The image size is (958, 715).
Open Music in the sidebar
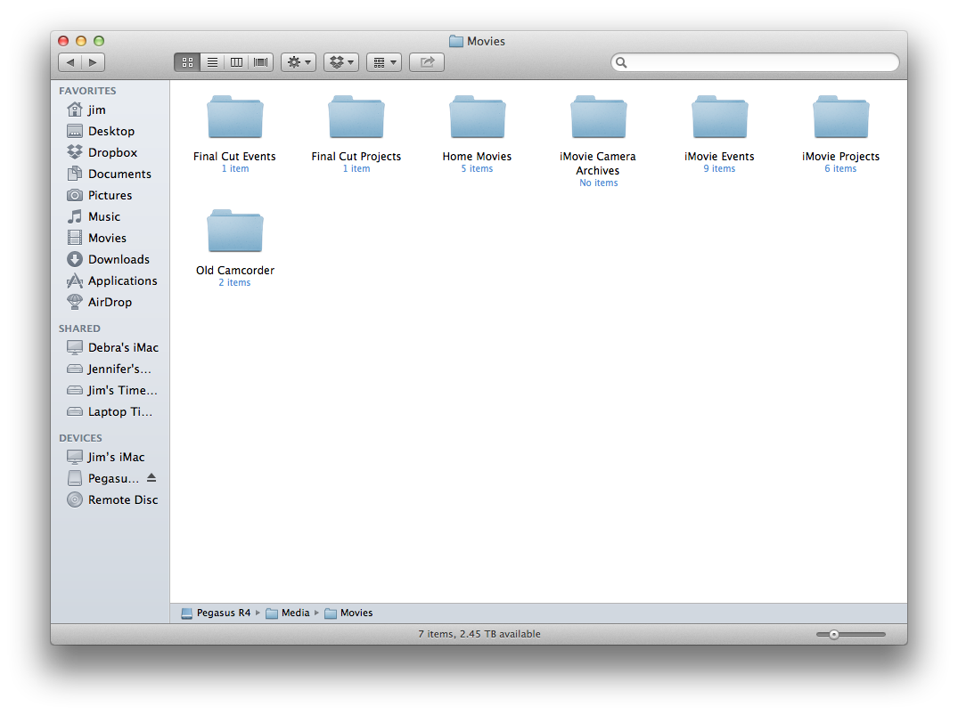point(110,216)
